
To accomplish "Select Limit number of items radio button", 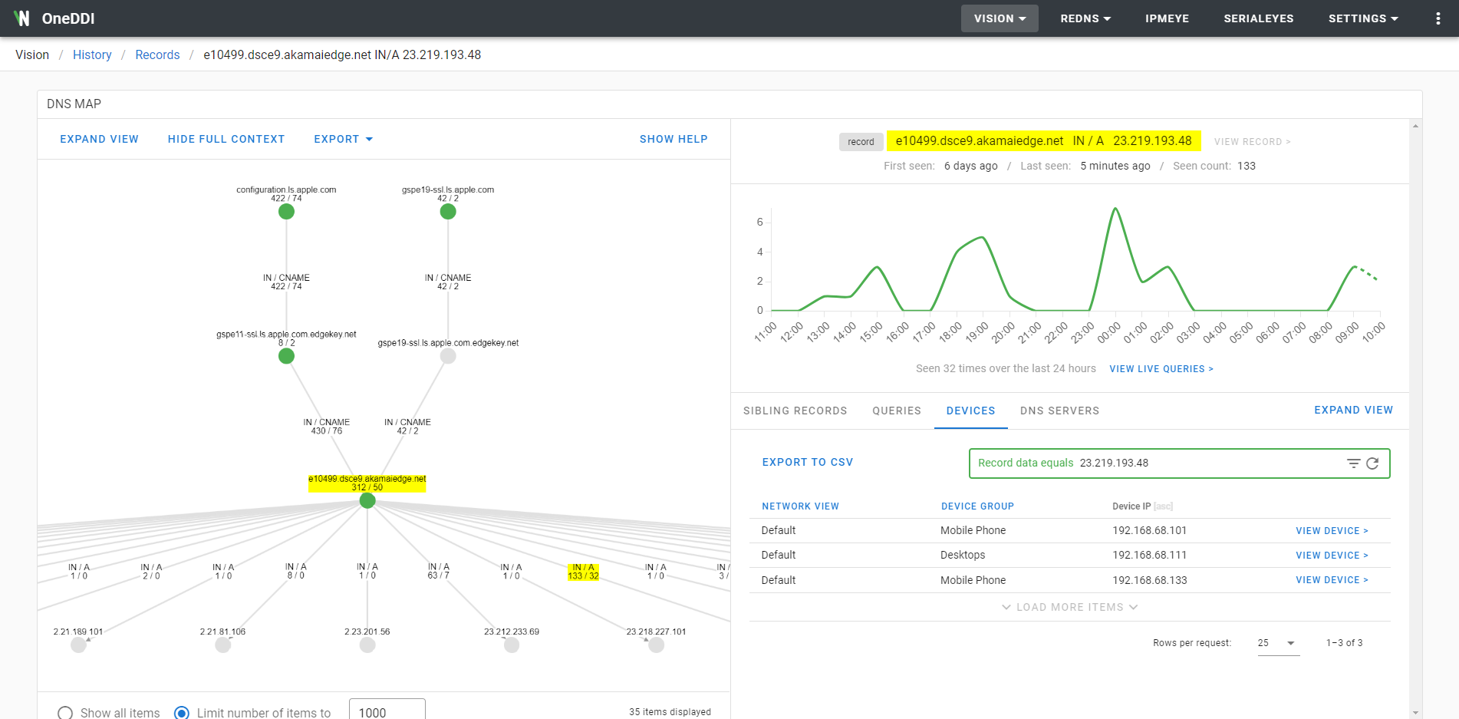I will tap(182, 713).
